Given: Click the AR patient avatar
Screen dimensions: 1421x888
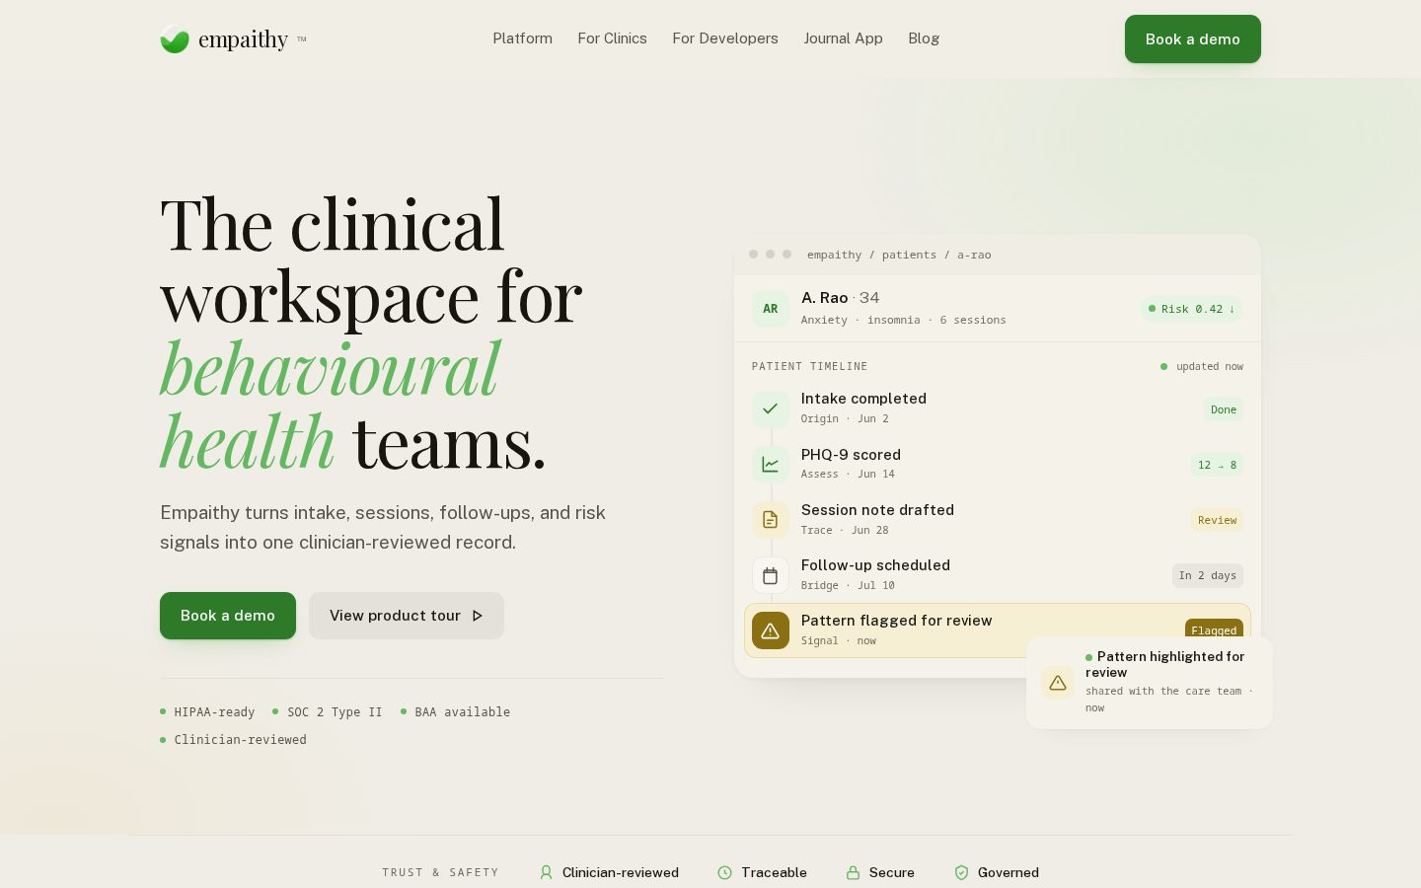Looking at the screenshot, I should coord(770,309).
